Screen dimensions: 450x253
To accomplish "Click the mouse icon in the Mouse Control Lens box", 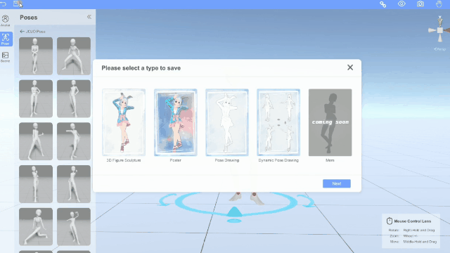I will 389,221.
